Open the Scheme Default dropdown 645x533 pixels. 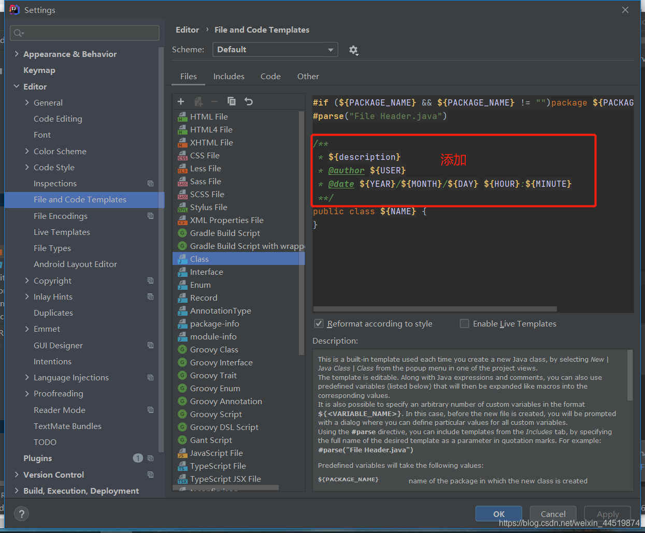(x=275, y=50)
